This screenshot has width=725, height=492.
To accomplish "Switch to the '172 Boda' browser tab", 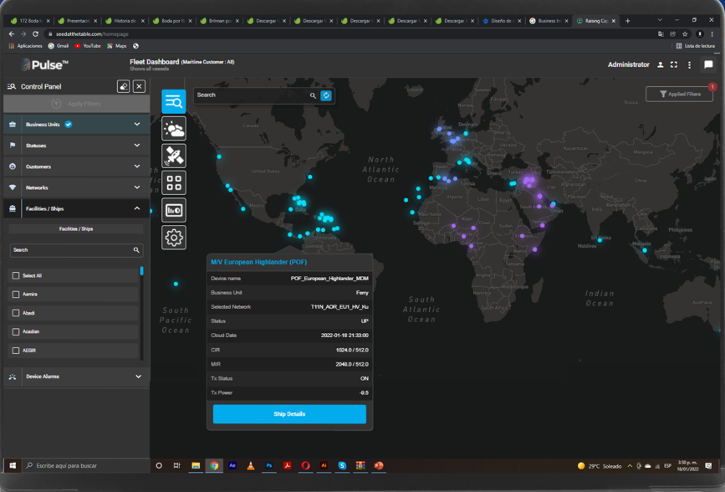I will 30,21.
